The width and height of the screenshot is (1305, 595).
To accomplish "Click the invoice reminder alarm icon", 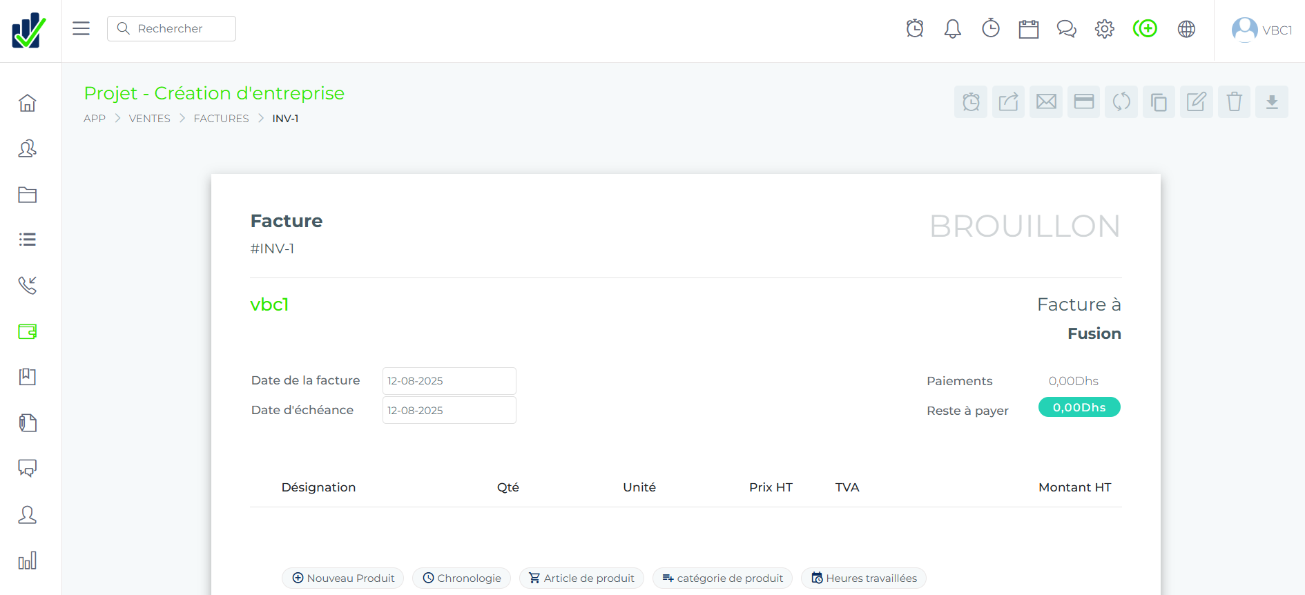I will click(x=971, y=102).
